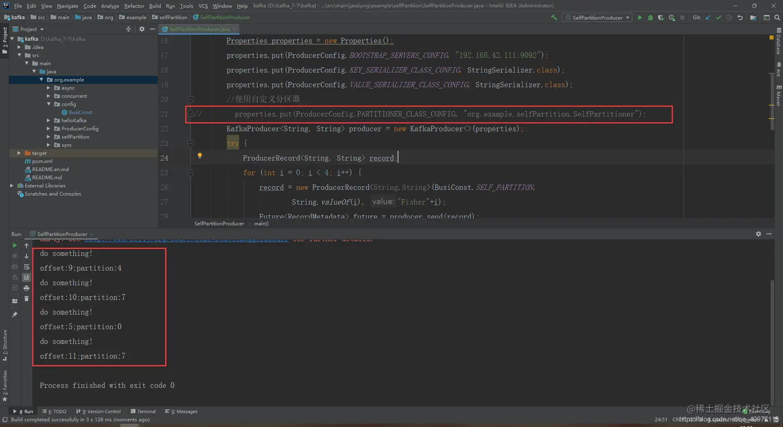Commit changes with Git green checkmark
This screenshot has width=783, height=427.
pos(719,18)
